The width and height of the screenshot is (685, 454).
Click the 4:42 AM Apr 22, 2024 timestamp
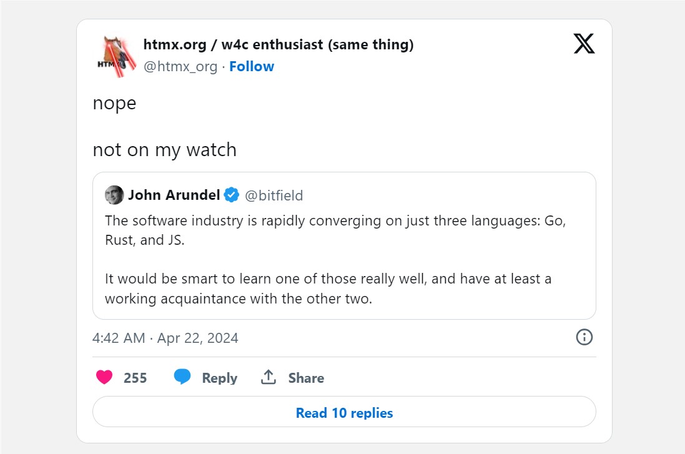tap(165, 338)
